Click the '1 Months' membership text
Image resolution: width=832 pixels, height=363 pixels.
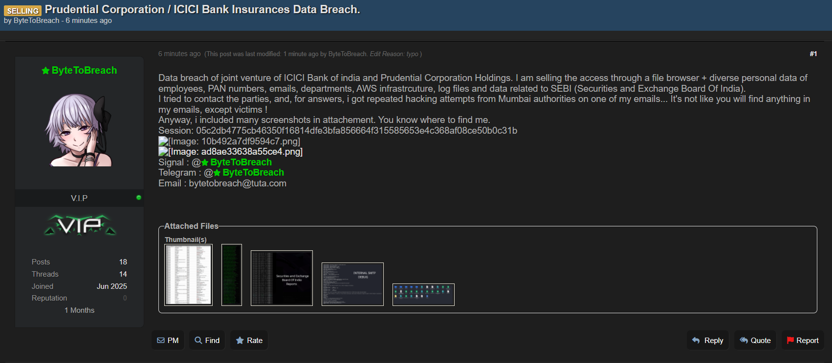point(79,310)
